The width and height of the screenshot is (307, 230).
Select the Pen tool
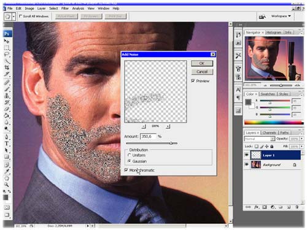coord(7,137)
